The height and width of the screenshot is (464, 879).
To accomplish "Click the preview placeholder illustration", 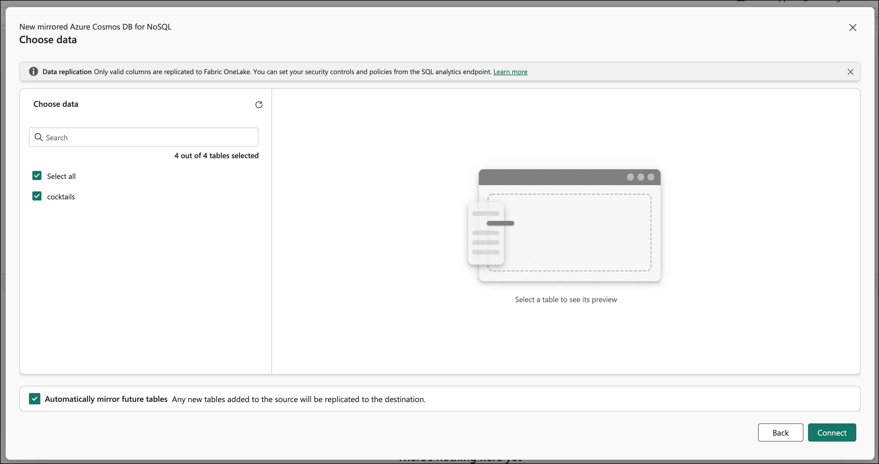I will (x=564, y=225).
